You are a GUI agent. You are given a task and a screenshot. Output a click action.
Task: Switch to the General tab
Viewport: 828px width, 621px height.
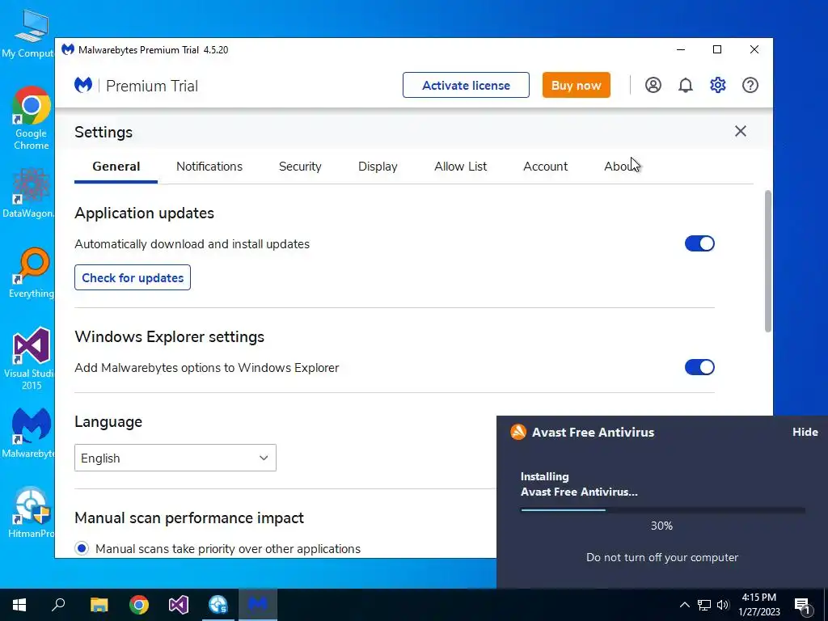116,167
